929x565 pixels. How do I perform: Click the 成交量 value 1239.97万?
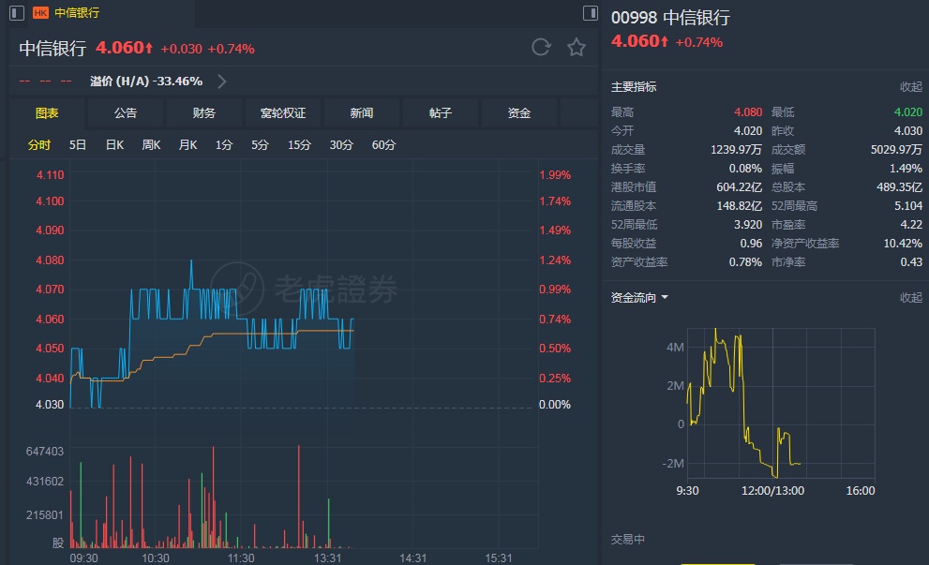(736, 150)
